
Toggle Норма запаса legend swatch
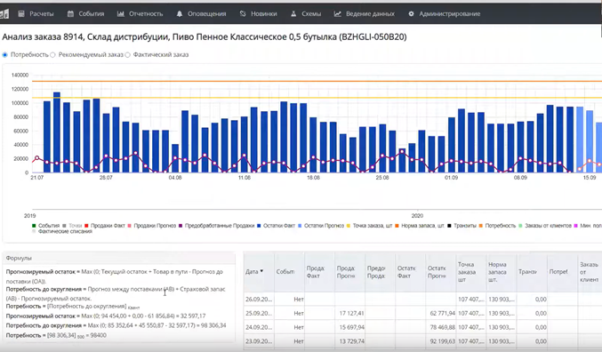(397, 226)
